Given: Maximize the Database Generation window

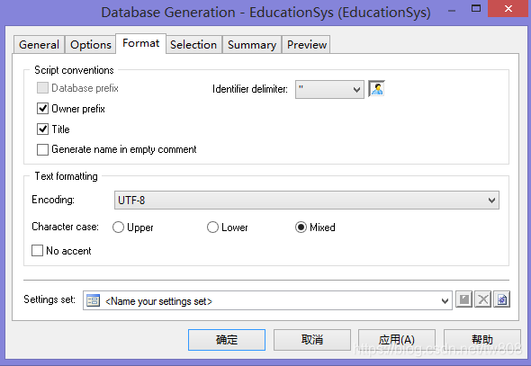Looking at the screenshot, I should click(x=476, y=9).
